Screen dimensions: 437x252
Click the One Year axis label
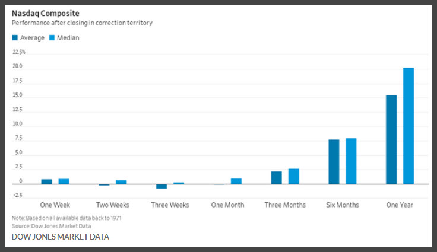point(400,205)
